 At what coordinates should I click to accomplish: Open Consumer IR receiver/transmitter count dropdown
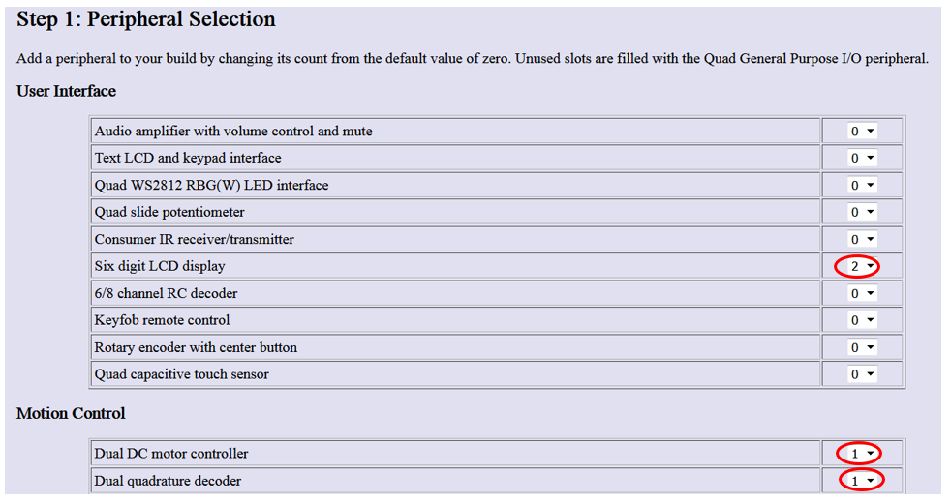tap(862, 239)
